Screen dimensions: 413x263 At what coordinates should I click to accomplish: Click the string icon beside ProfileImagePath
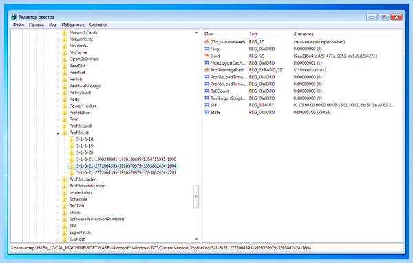206,70
